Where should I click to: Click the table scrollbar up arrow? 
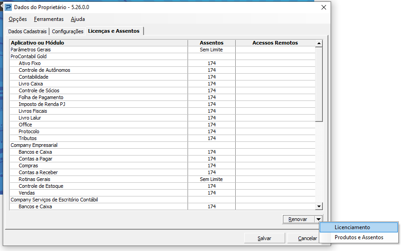click(x=319, y=43)
